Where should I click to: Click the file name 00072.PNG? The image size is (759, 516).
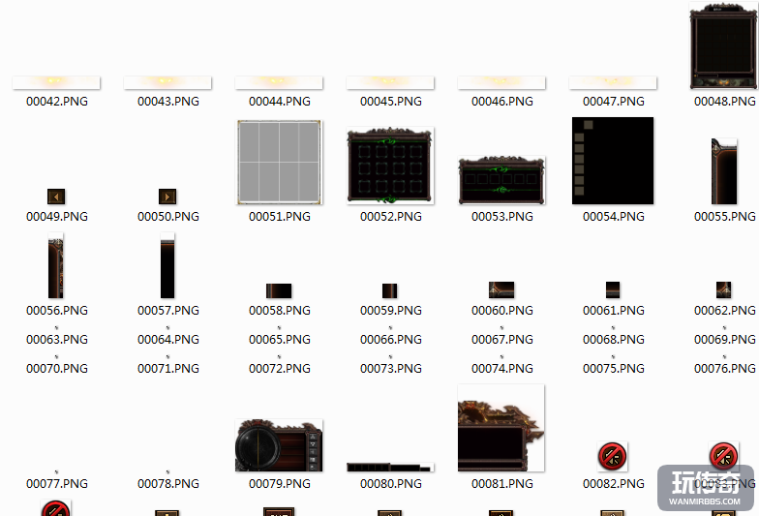click(280, 368)
